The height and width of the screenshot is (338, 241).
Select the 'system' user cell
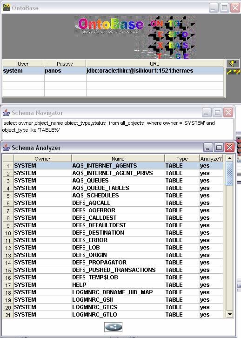click(23, 71)
